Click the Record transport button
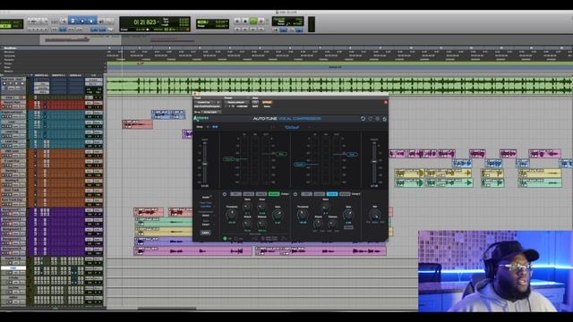Screen dimensions: 573x322 tap(261, 21)
